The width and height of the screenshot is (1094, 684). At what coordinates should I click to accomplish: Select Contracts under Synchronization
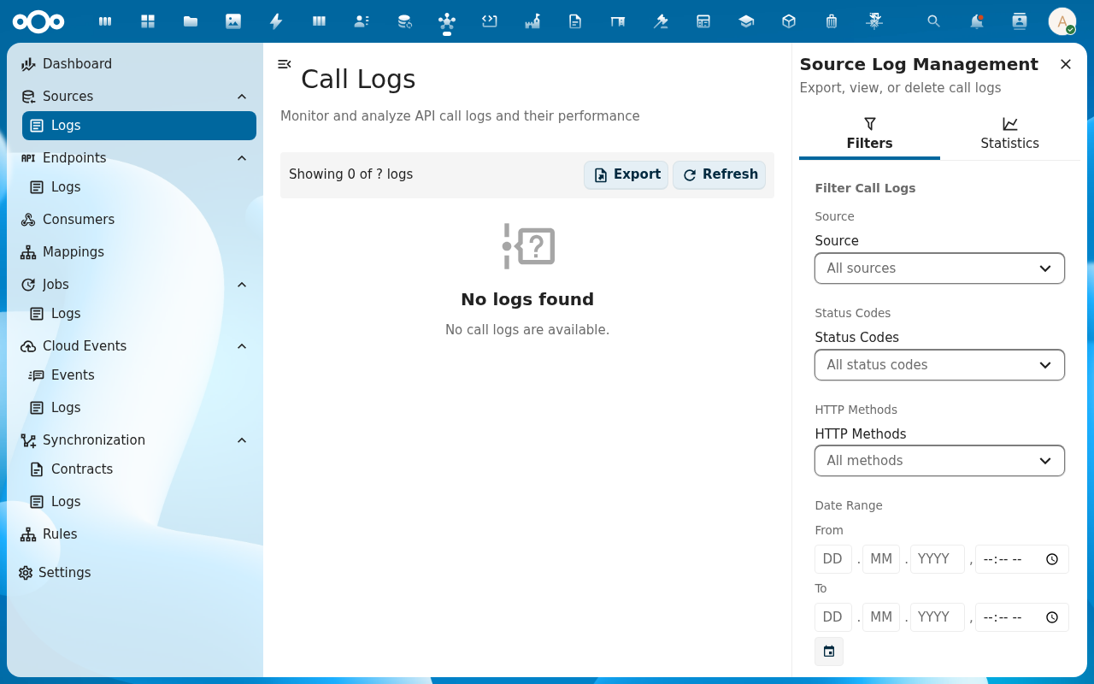coord(139,469)
